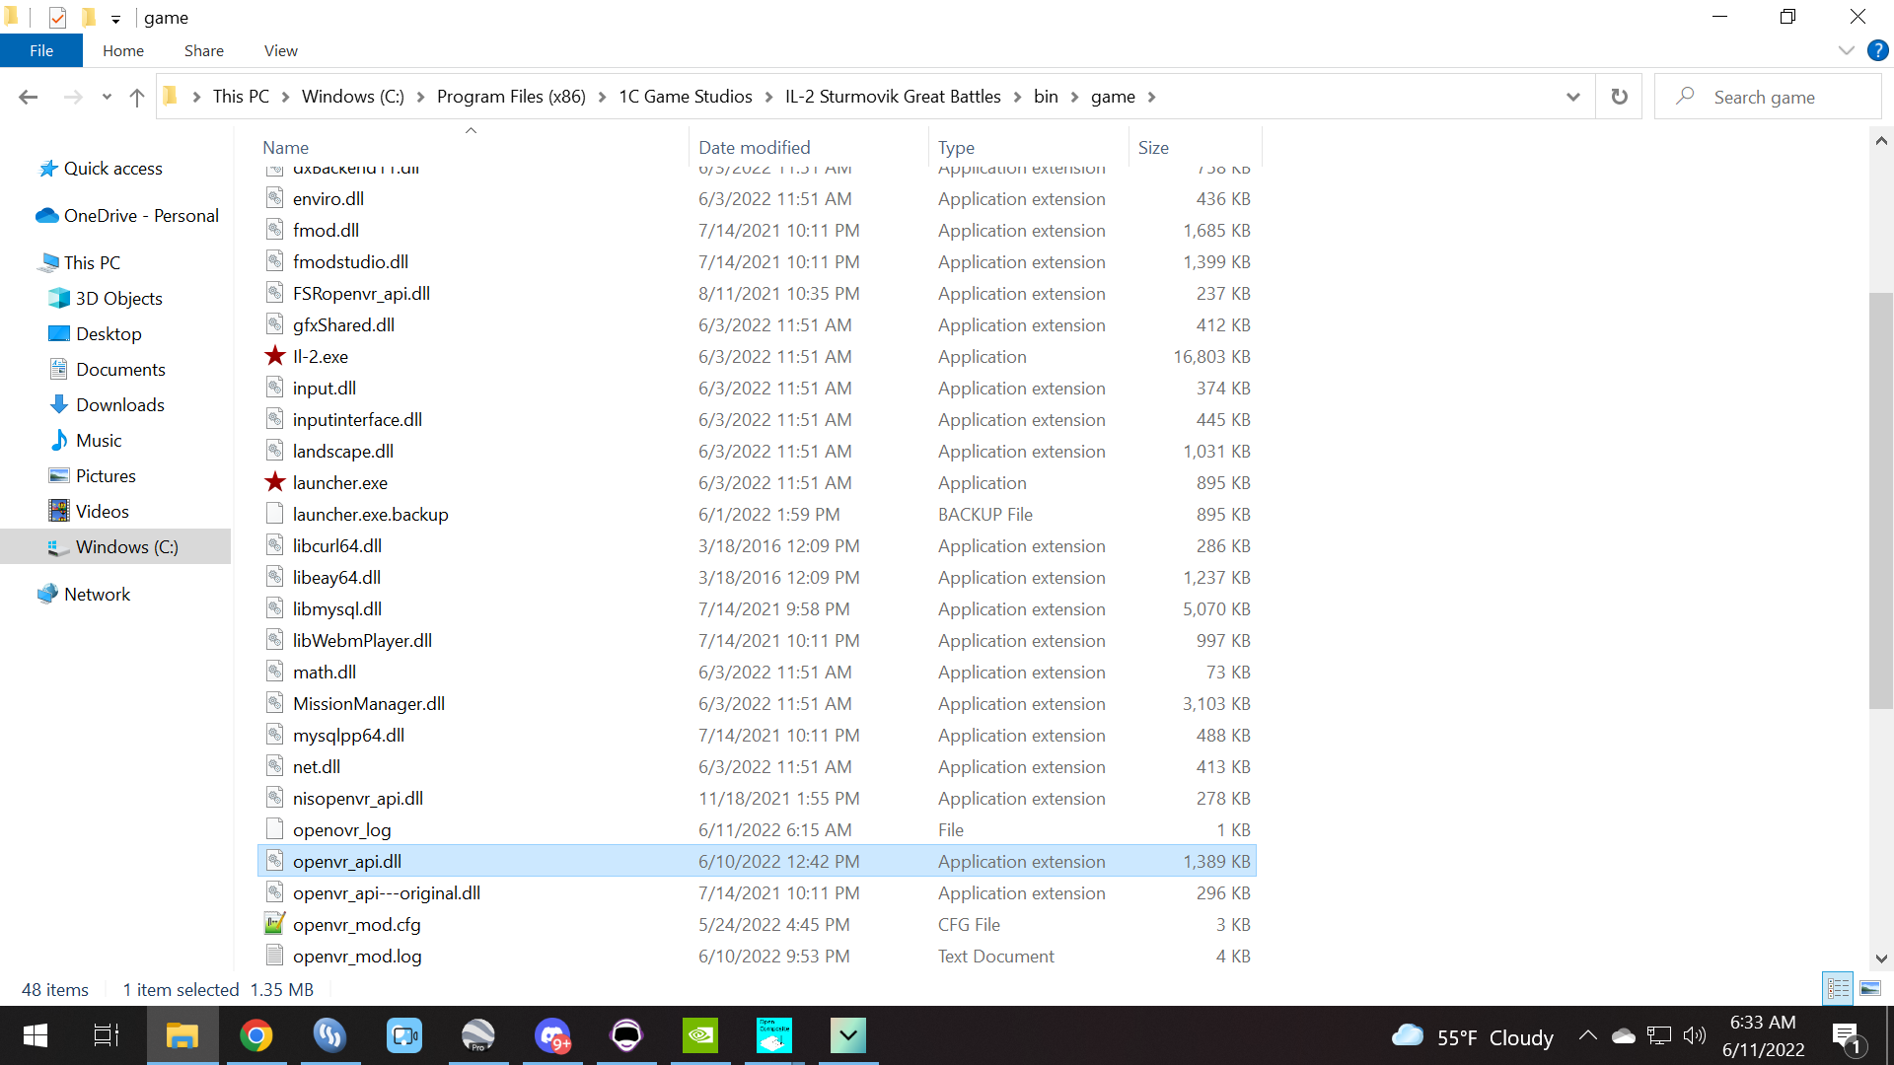The width and height of the screenshot is (1894, 1065).
Task: Select This PC breadcrumb segment
Action: [x=241, y=97]
